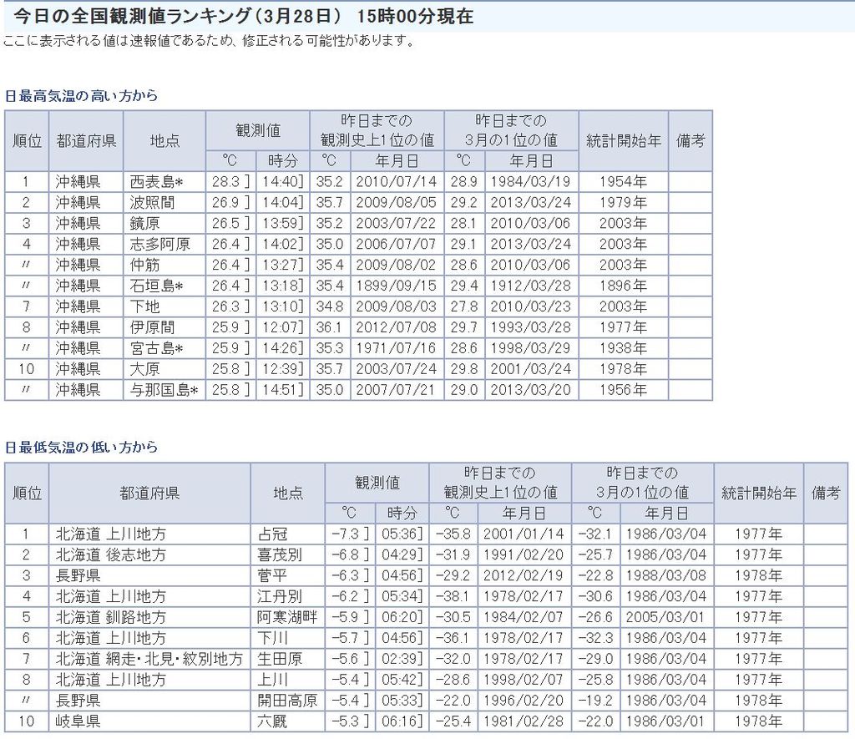Click the -7.3 observed value for 占冠
This screenshot has height=739, width=855.
[345, 534]
